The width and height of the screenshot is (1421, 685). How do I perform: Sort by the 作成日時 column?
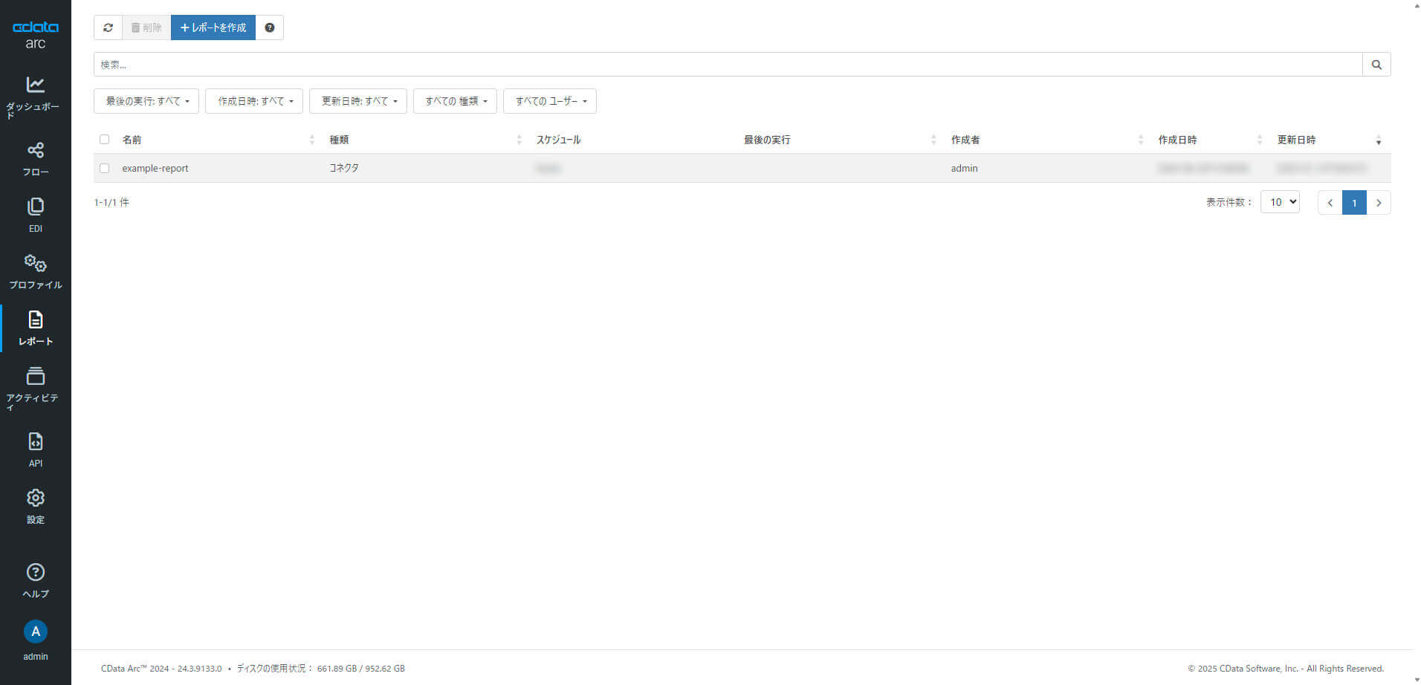pyautogui.click(x=1210, y=140)
